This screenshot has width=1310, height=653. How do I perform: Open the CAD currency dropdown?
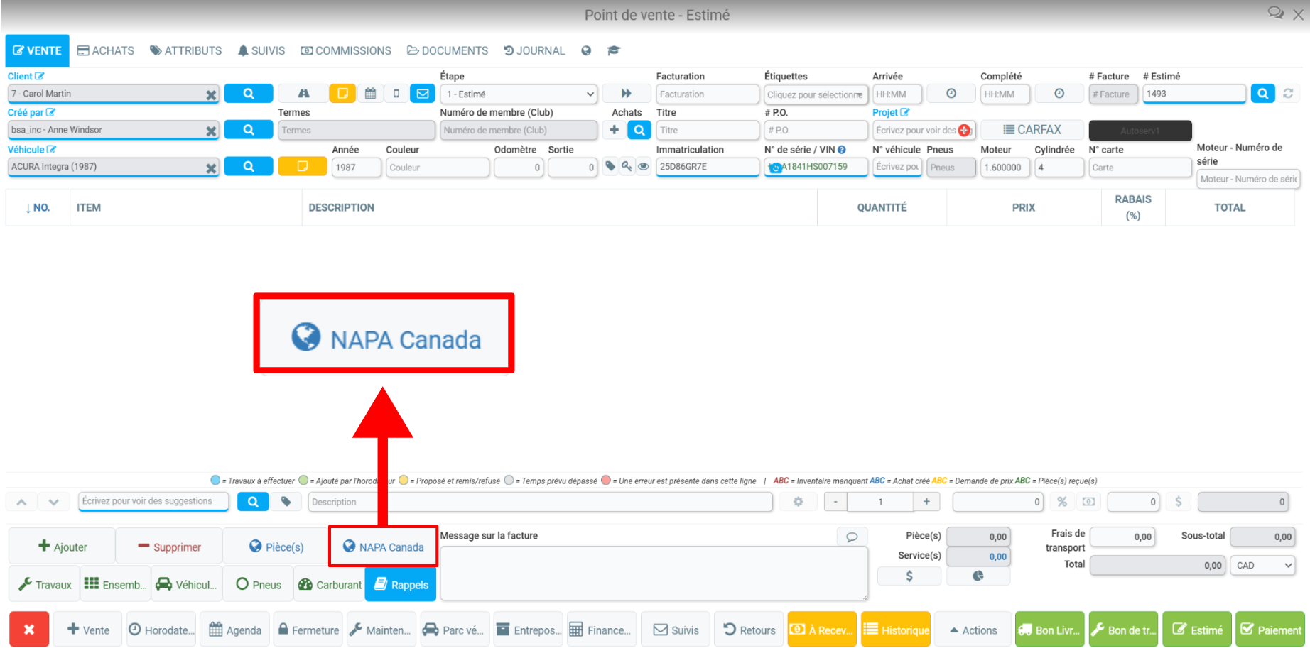pyautogui.click(x=1264, y=565)
